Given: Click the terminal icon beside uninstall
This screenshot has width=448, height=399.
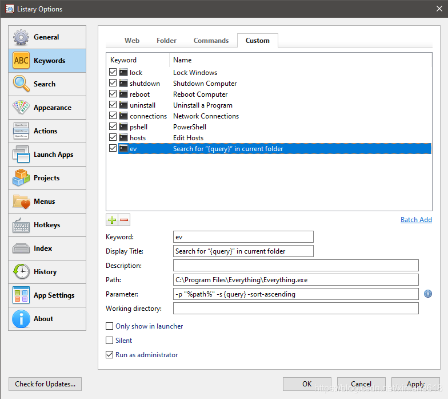Looking at the screenshot, I should (123, 105).
